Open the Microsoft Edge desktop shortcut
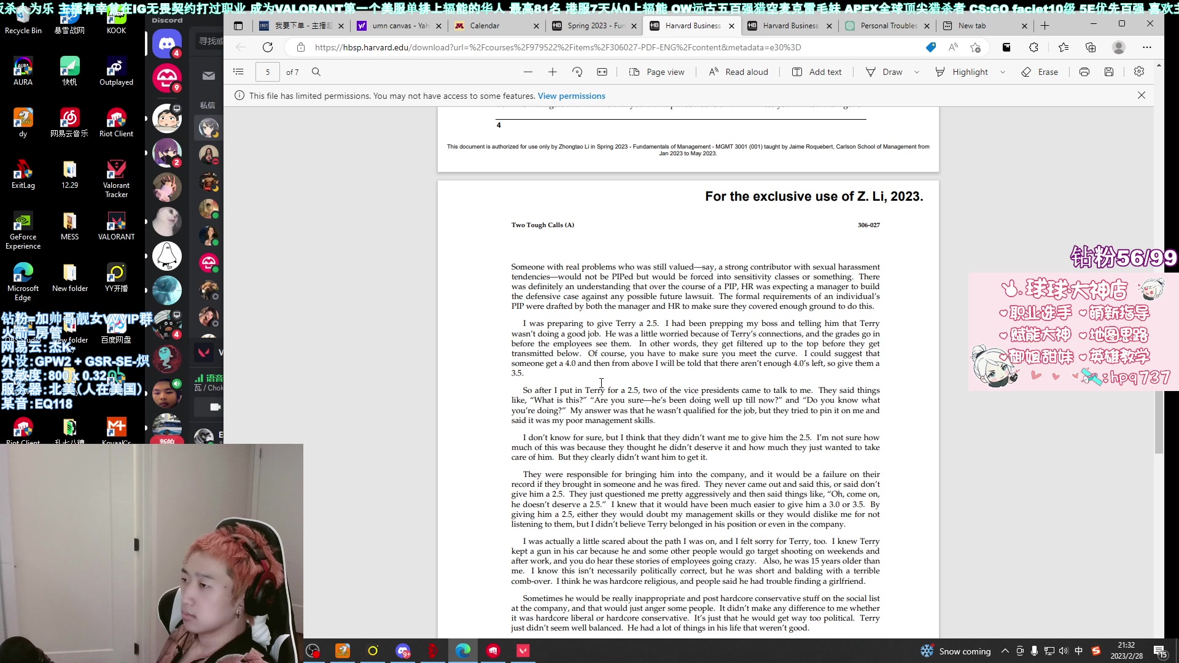Image resolution: width=1179 pixels, height=663 pixels. click(23, 282)
